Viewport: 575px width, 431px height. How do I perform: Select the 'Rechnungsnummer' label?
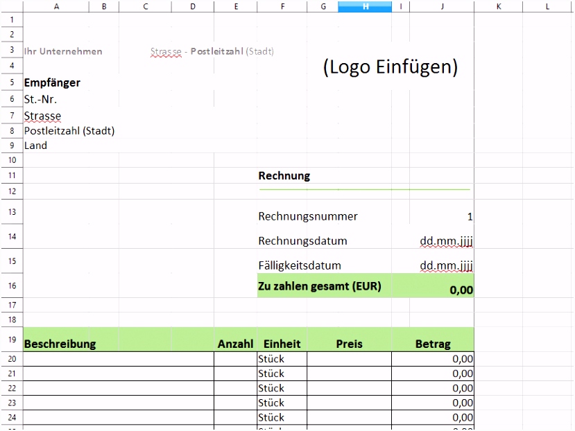(x=308, y=216)
